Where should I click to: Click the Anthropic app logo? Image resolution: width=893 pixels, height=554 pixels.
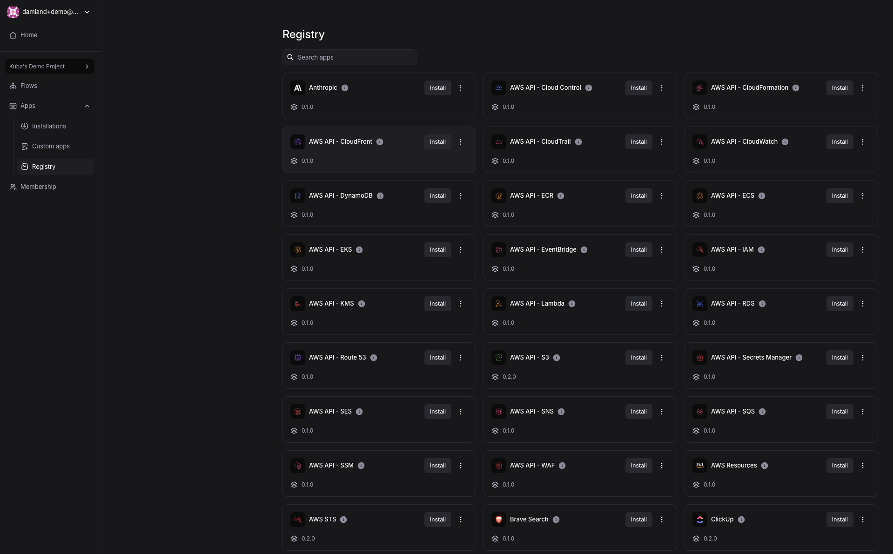pos(298,88)
